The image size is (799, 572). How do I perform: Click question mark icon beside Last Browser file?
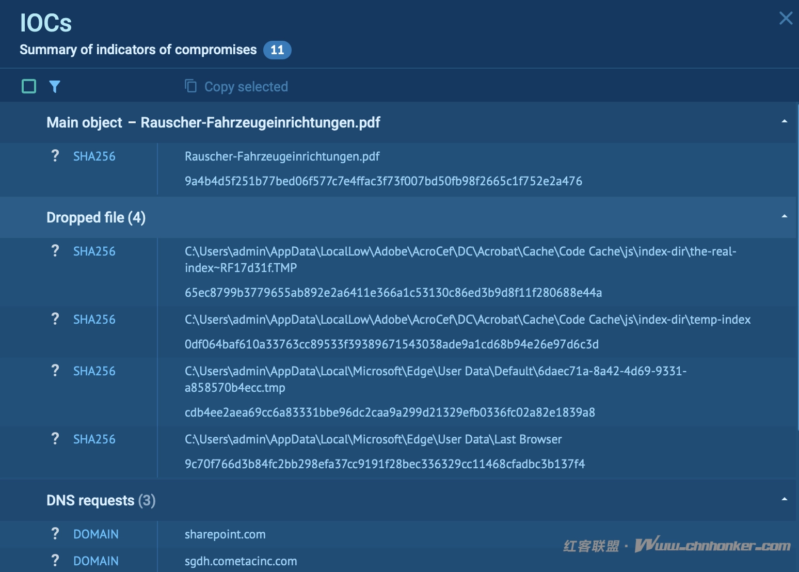pos(55,439)
